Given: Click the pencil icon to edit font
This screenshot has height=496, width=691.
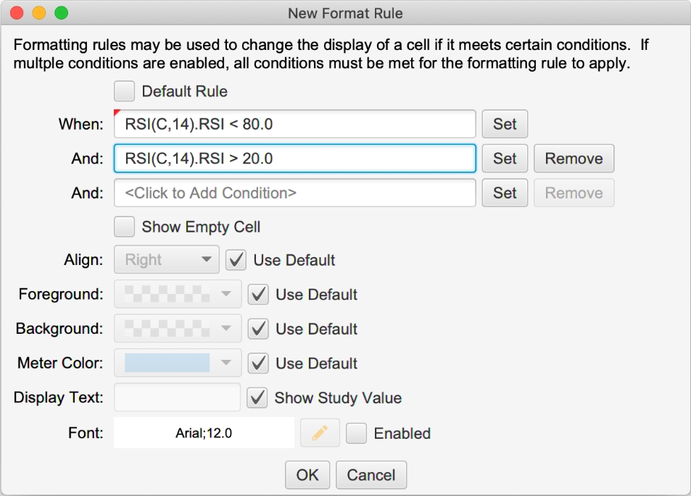Looking at the screenshot, I should 320,433.
